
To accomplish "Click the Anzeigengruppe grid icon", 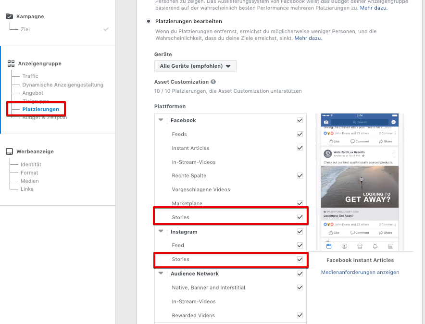I will (x=11, y=63).
